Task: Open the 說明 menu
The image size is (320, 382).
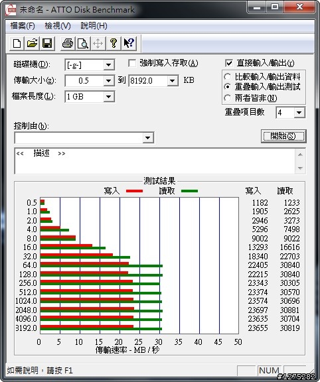Action: click(94, 26)
